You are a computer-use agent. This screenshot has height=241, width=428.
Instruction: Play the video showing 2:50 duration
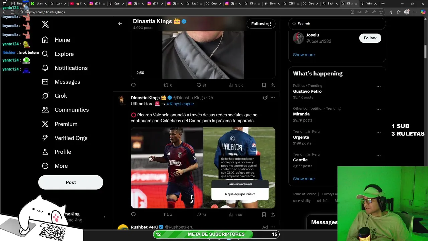pos(203,55)
